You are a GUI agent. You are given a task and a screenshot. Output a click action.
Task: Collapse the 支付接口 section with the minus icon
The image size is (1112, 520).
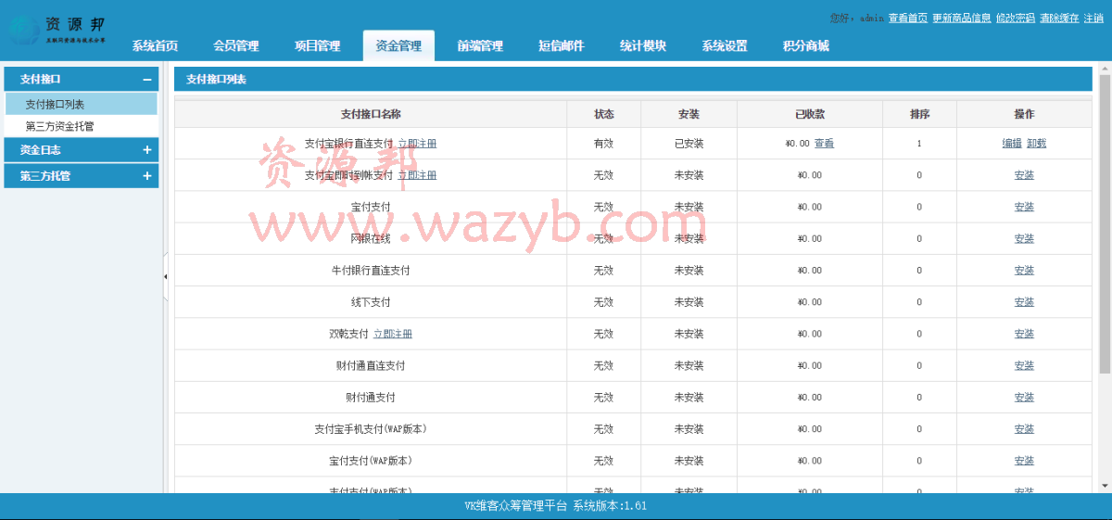tap(146, 80)
